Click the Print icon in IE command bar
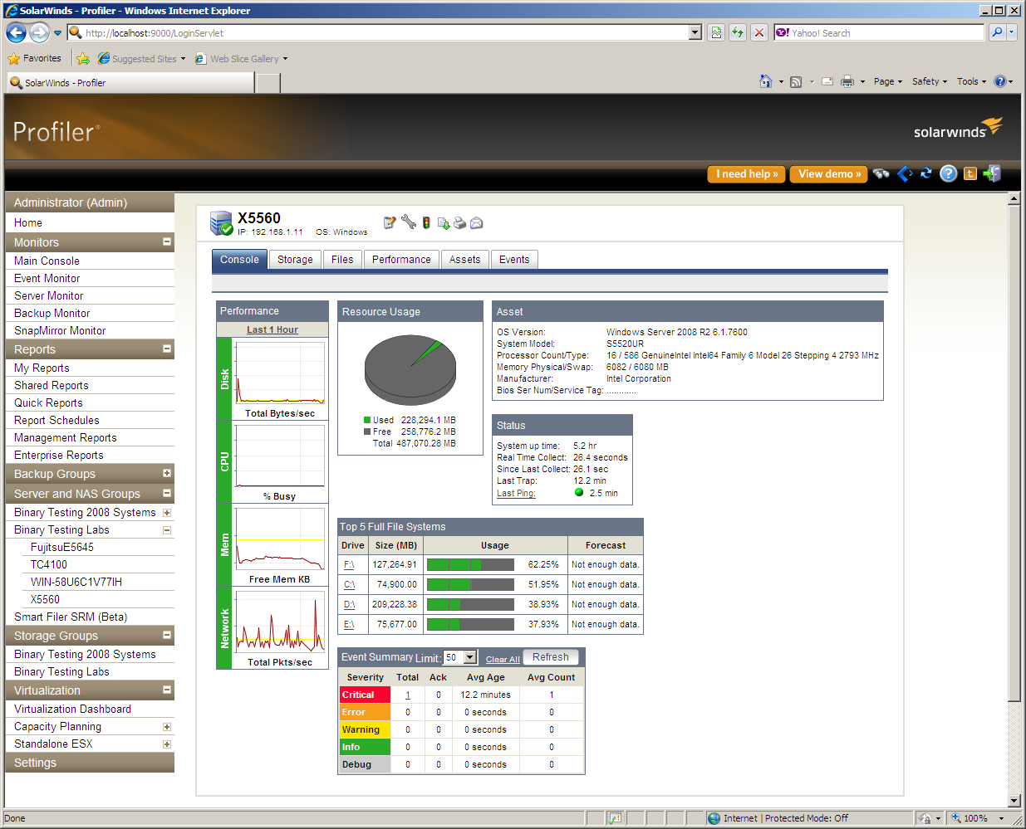The image size is (1026, 829). [847, 81]
